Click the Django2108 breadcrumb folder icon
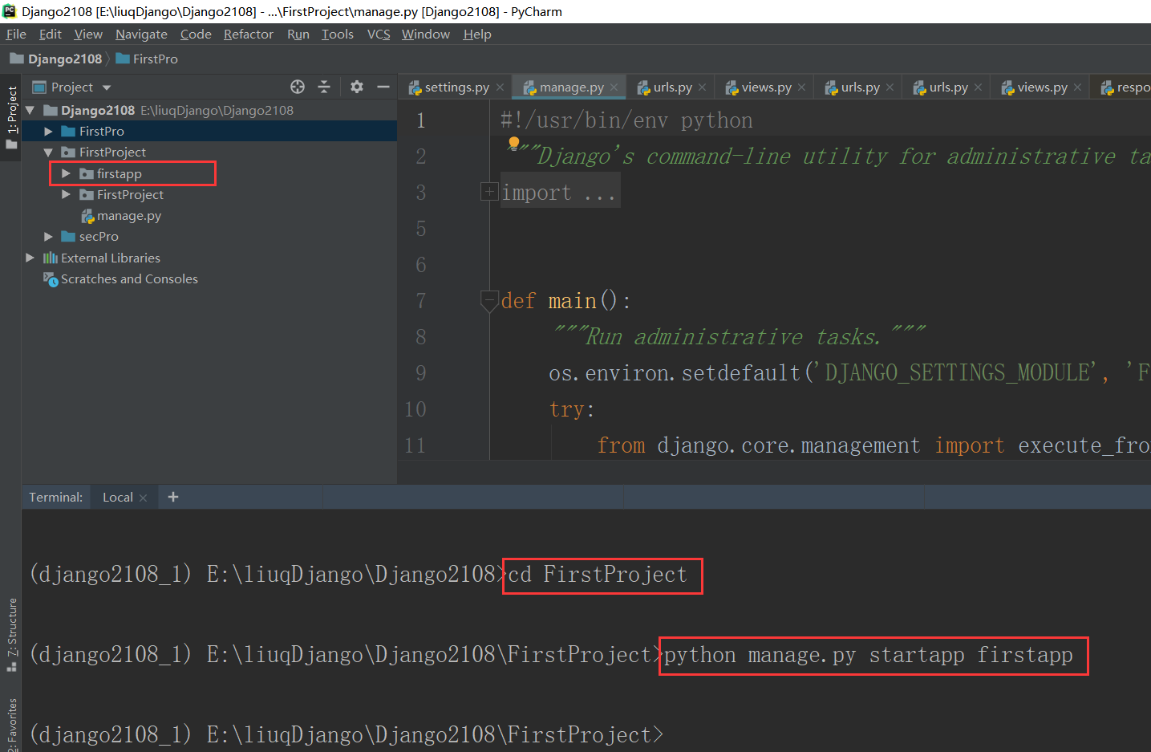The height and width of the screenshot is (752, 1151). [x=16, y=59]
